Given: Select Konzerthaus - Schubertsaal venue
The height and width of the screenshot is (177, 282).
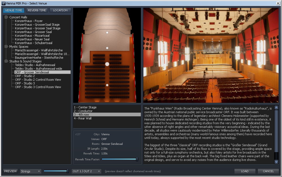Looking at the screenshot, I should pos(34,43).
